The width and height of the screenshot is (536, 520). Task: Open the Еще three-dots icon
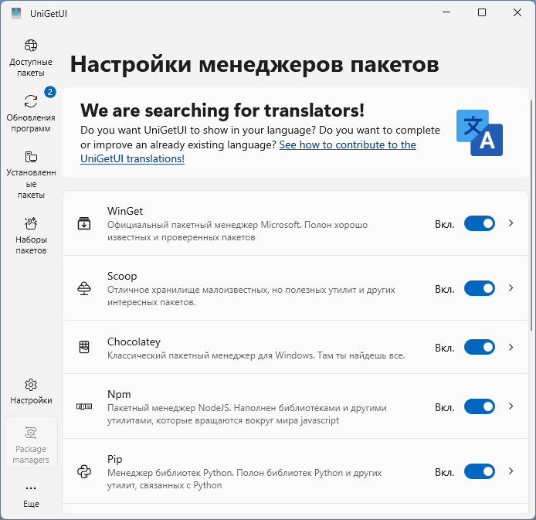coord(31,488)
